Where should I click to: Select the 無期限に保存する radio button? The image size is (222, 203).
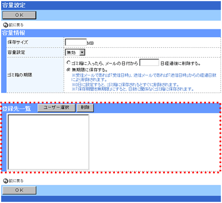[x=68, y=70]
